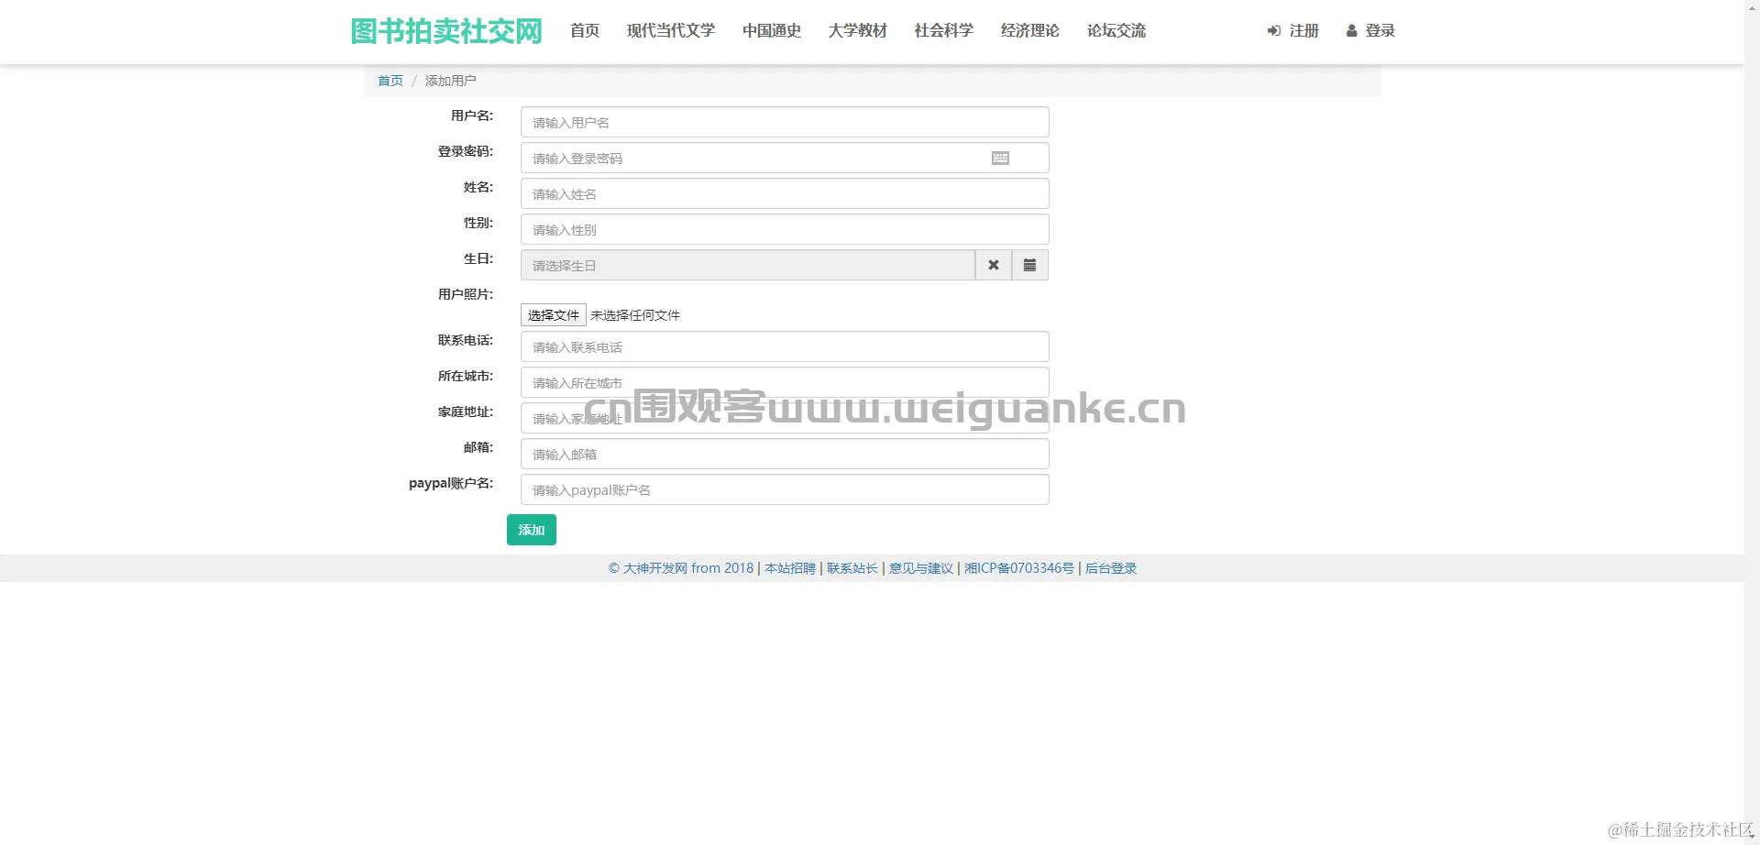Open the birthday calendar picker icon
Viewport: 1760px width, 845px height.
tap(1030, 265)
